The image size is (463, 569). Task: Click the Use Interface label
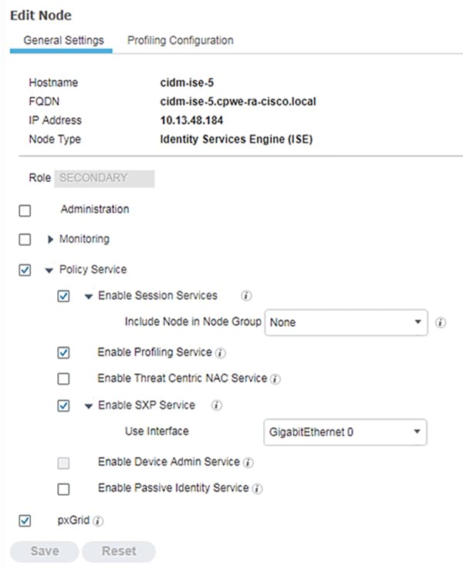(157, 431)
